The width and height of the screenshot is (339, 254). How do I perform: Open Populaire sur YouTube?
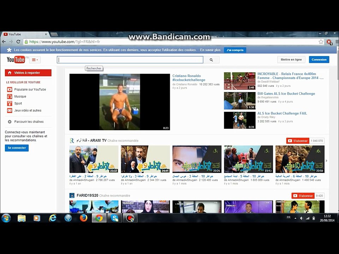pos(30,89)
